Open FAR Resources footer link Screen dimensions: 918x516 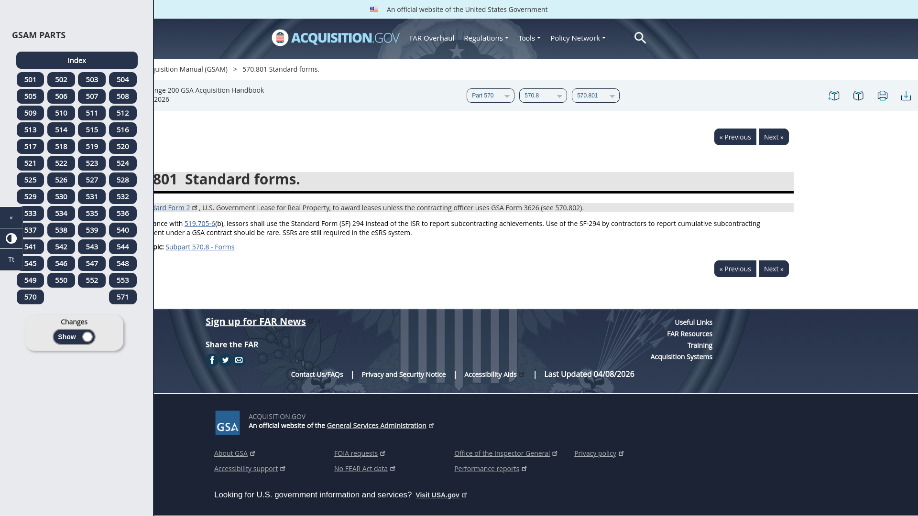coord(689,334)
